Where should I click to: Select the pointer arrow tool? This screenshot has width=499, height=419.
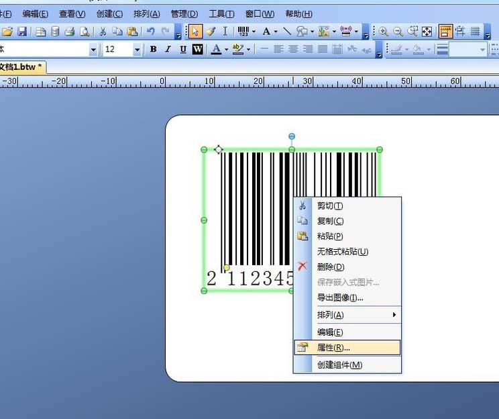click(x=195, y=32)
